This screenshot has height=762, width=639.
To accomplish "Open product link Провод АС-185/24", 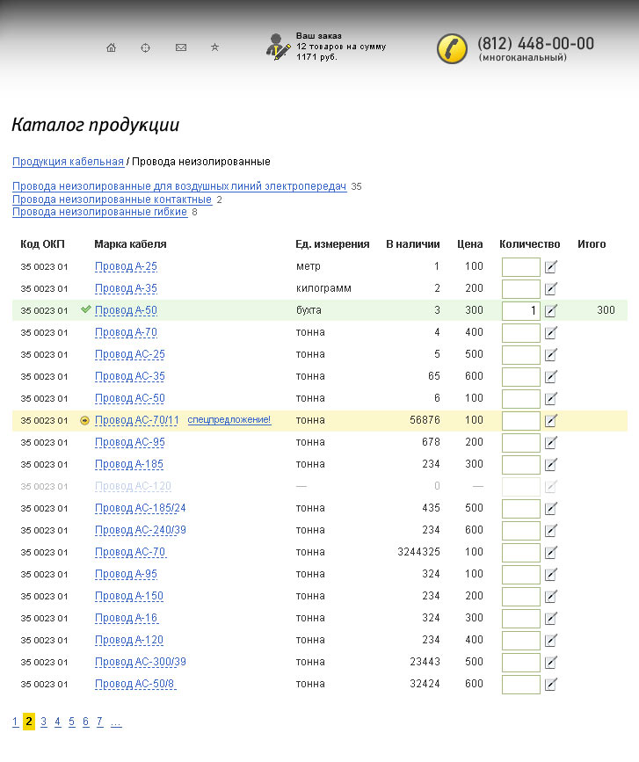I will pyautogui.click(x=140, y=508).
